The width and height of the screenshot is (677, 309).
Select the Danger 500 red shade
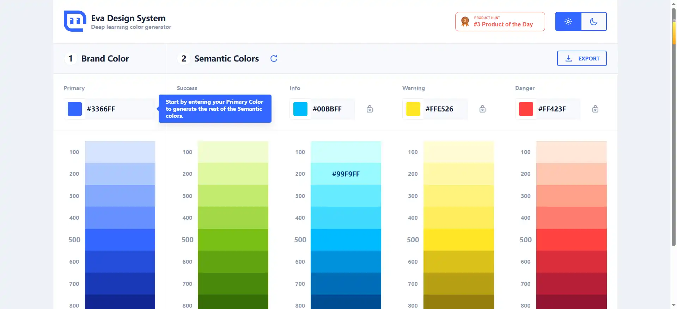pyautogui.click(x=572, y=240)
